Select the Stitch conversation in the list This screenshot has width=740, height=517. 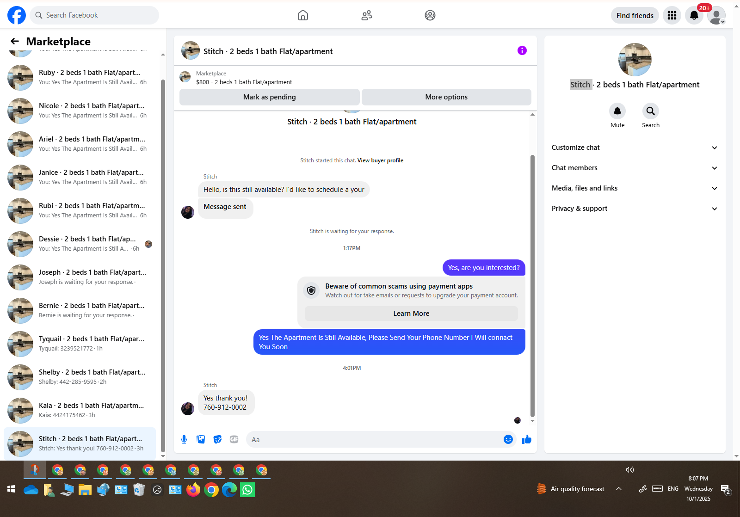pos(80,443)
